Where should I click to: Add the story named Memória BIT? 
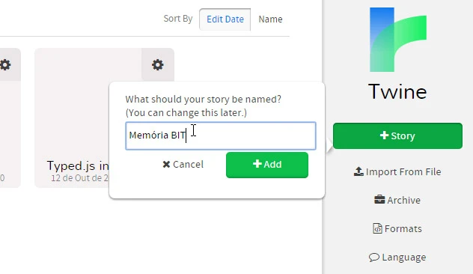(267, 165)
